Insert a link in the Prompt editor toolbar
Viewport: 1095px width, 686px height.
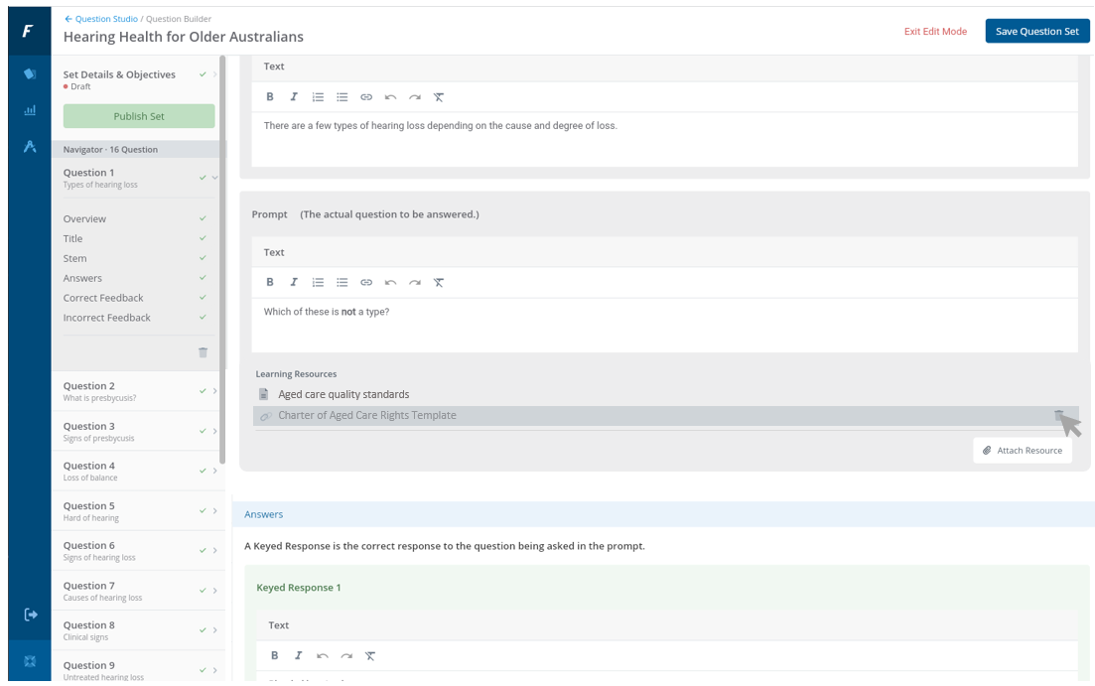click(x=366, y=283)
